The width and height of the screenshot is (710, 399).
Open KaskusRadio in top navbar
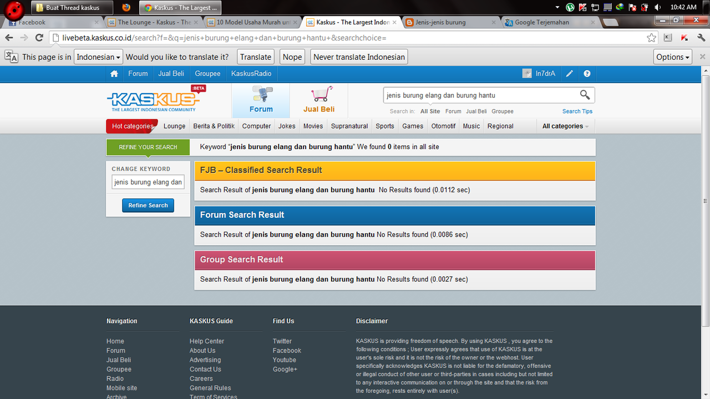point(251,74)
